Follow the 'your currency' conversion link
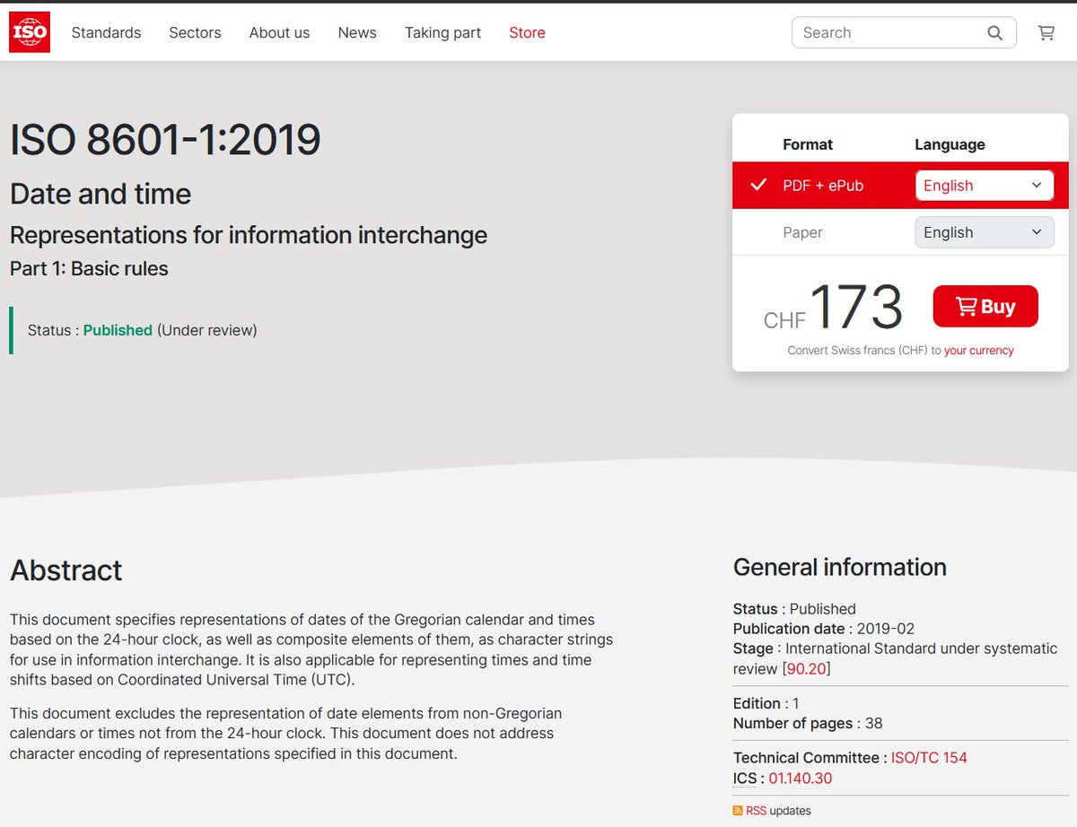The width and height of the screenshot is (1077, 827). [979, 351]
